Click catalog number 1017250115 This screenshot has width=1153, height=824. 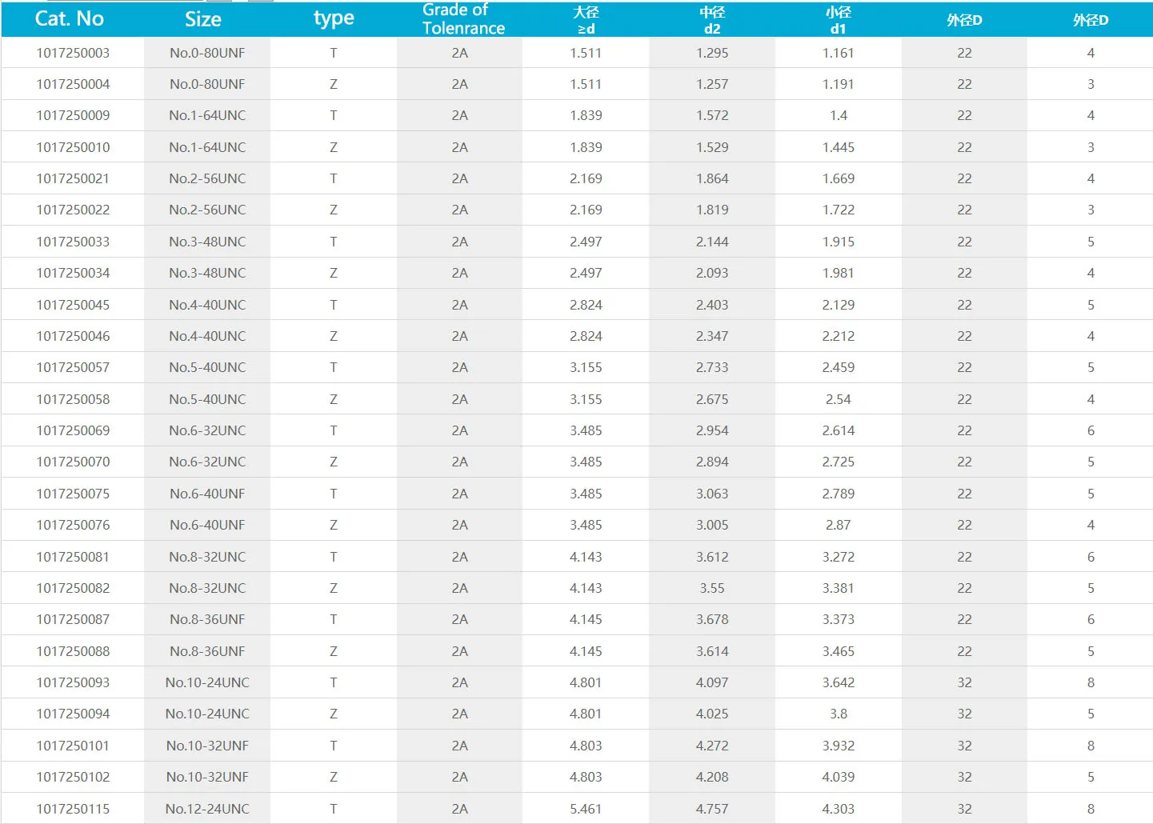(73, 809)
